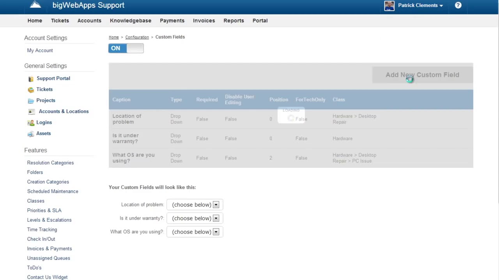This screenshot has width=499, height=280.
Task: Open the help question mark icon
Action: 458,5
